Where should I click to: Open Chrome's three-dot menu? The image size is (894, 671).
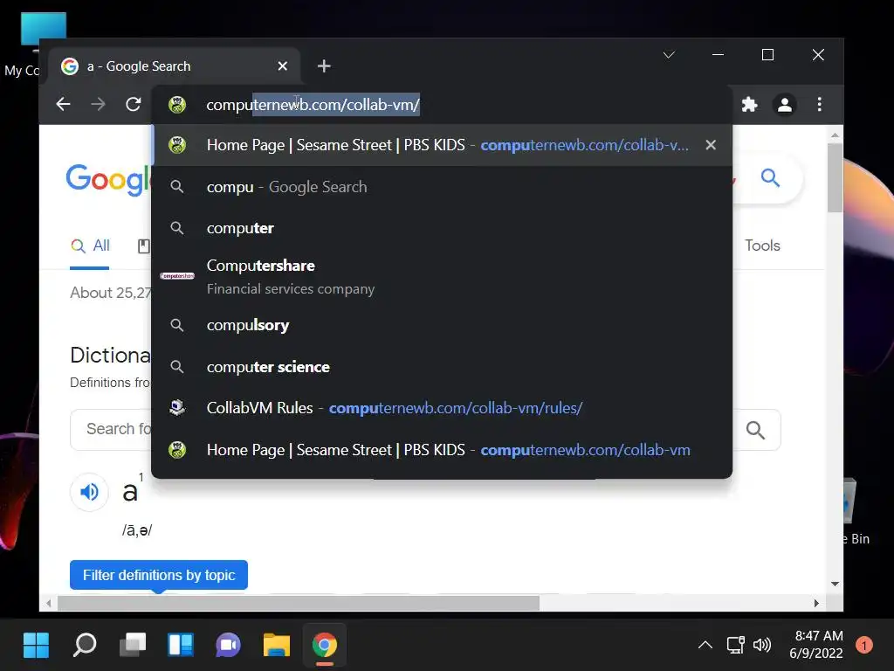click(819, 105)
